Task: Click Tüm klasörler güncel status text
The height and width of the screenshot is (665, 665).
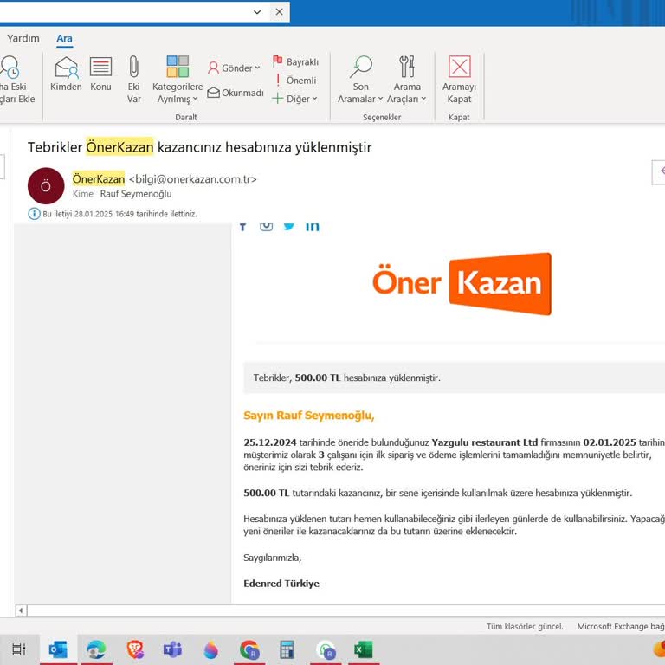Action: click(x=525, y=626)
